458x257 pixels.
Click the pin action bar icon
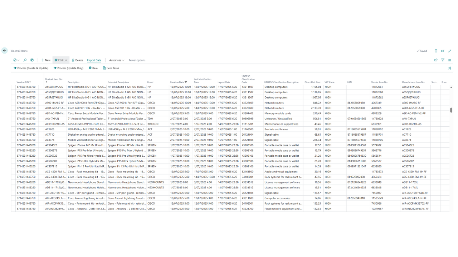pos(450,68)
